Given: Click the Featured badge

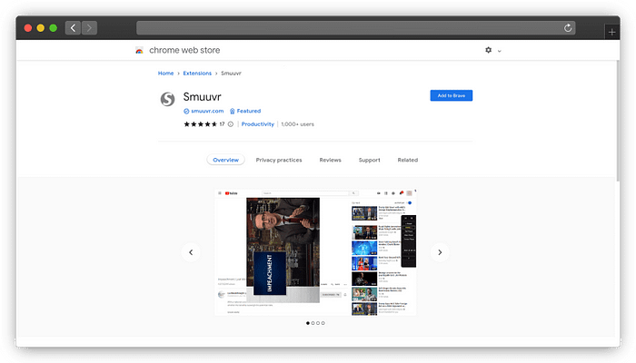Looking at the screenshot, I should coord(245,111).
